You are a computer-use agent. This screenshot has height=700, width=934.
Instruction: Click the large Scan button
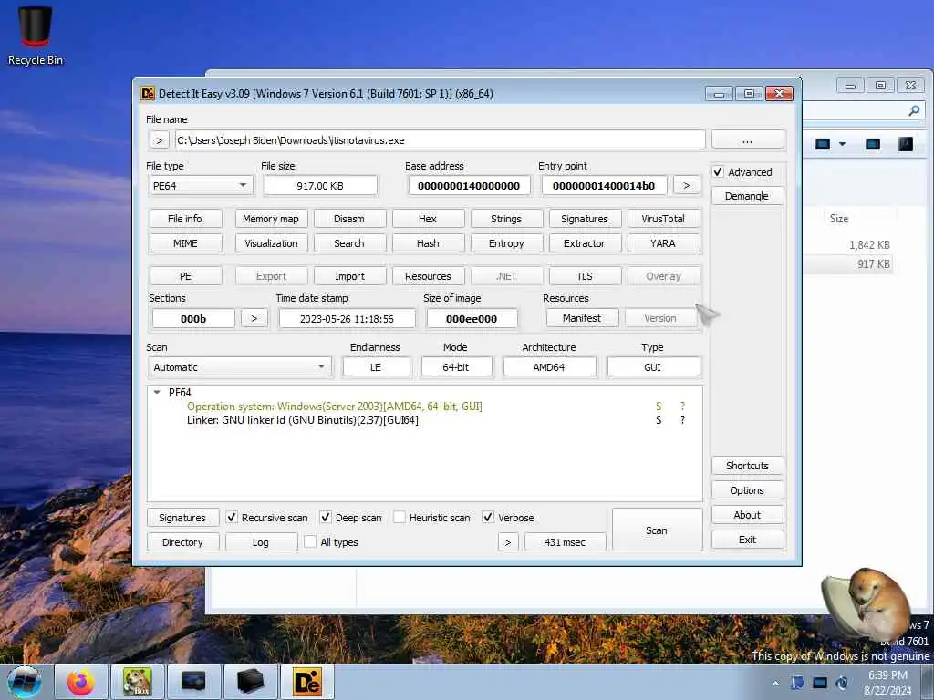click(657, 530)
